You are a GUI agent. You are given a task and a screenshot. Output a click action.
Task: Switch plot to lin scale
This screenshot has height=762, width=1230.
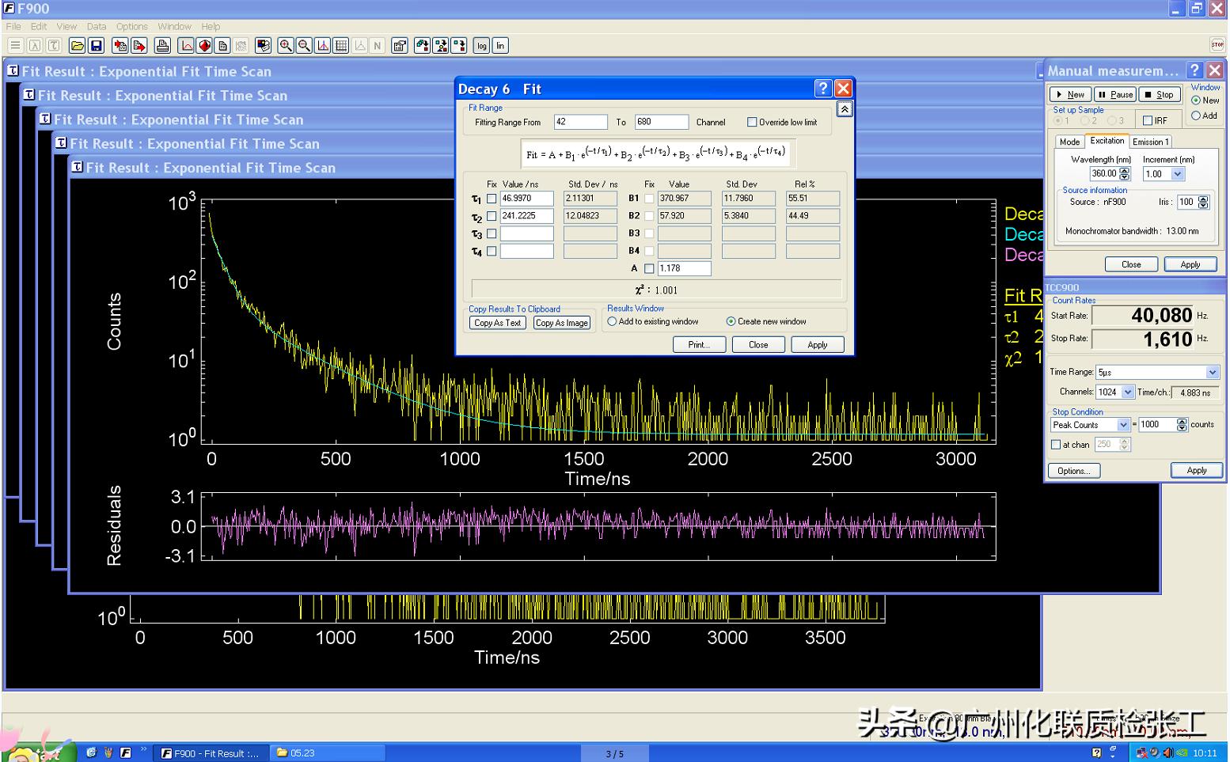[x=500, y=46]
